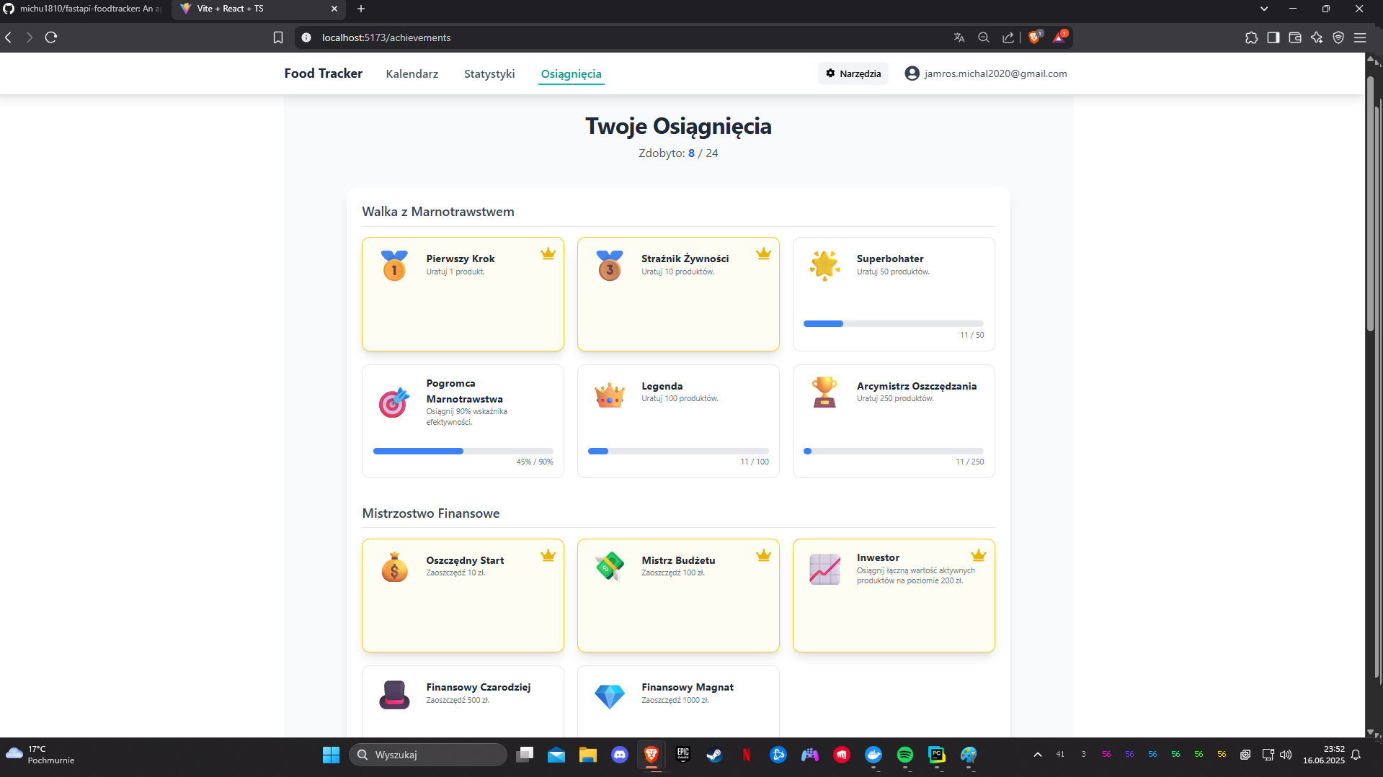Click the Finansowy Czarodziej hat icon

click(394, 695)
